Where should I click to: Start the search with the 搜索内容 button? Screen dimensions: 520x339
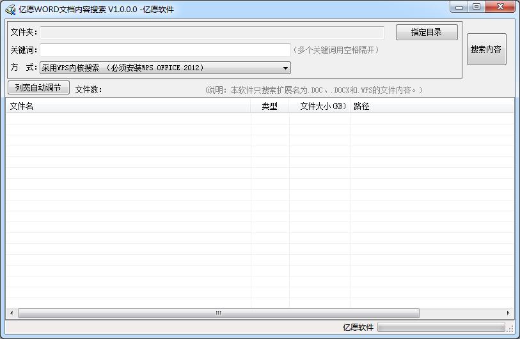tap(486, 49)
